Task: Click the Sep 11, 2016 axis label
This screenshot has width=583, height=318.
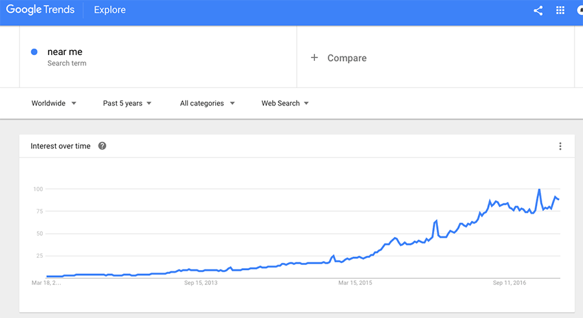Action: 509,282
